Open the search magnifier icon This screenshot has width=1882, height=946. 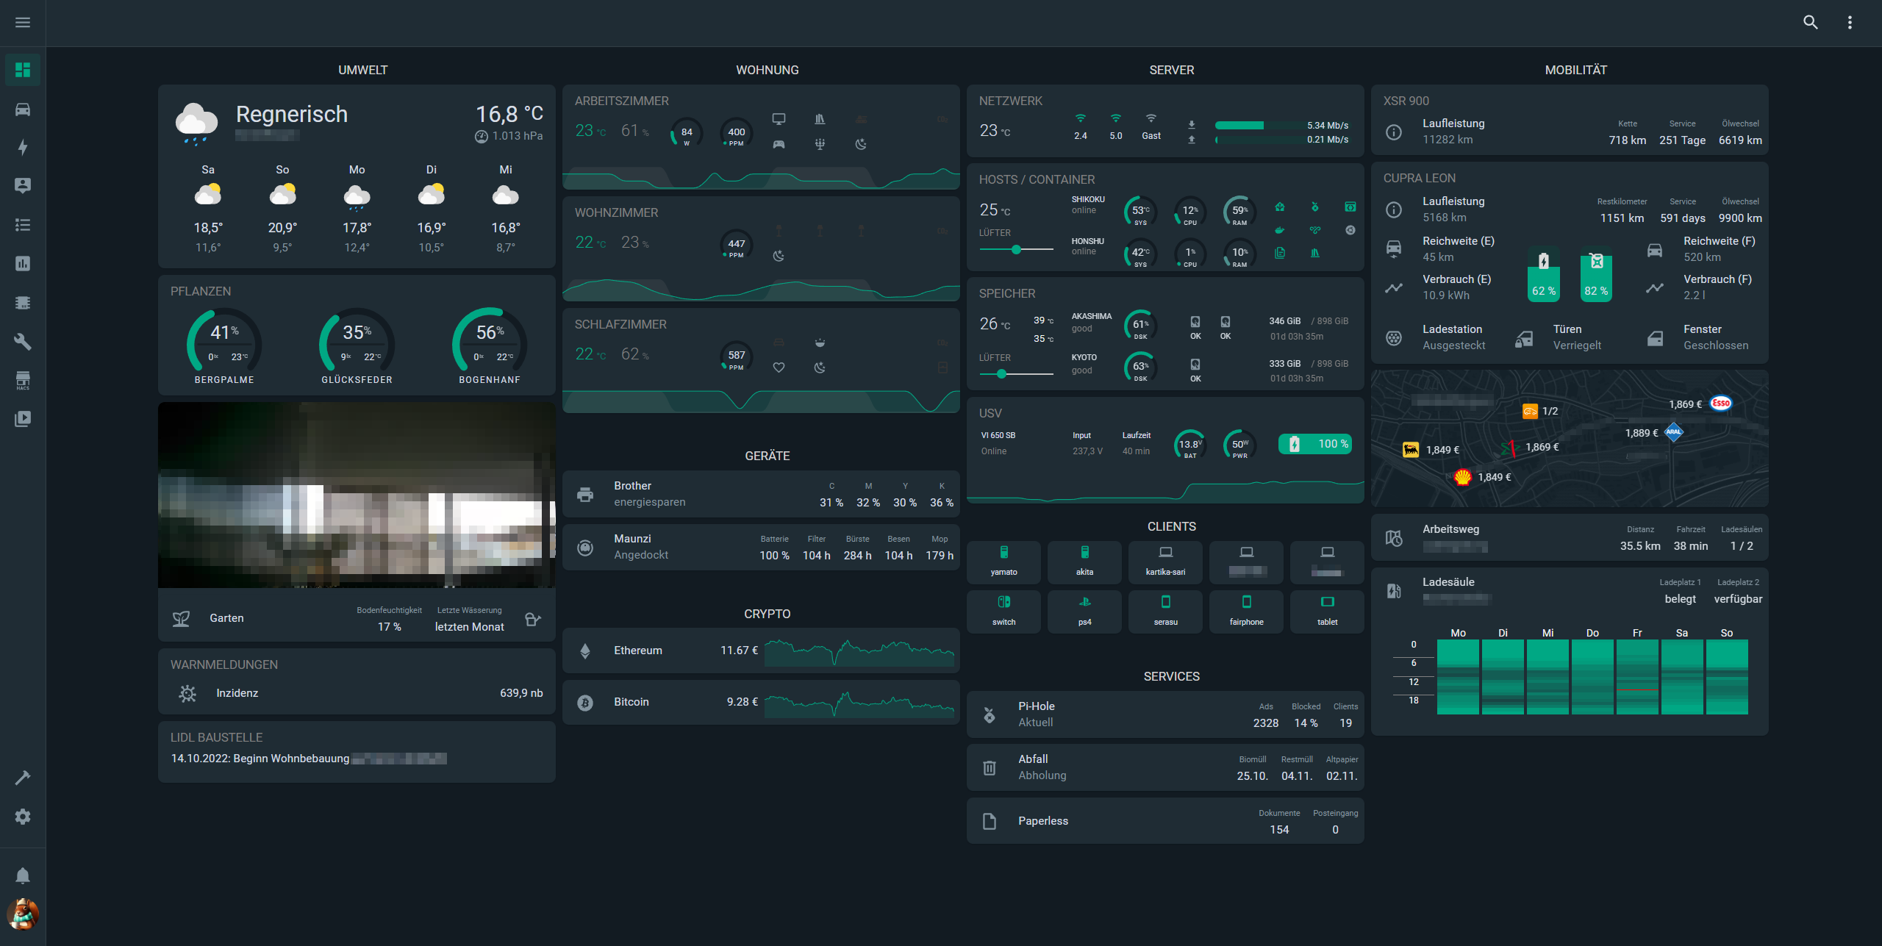point(1811,23)
